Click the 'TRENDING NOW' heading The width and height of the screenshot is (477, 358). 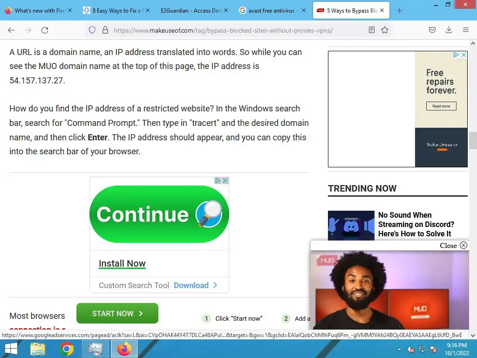(362, 188)
